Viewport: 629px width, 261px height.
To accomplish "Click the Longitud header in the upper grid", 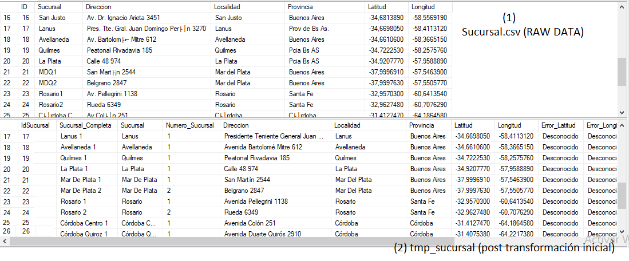I will (430, 7).
